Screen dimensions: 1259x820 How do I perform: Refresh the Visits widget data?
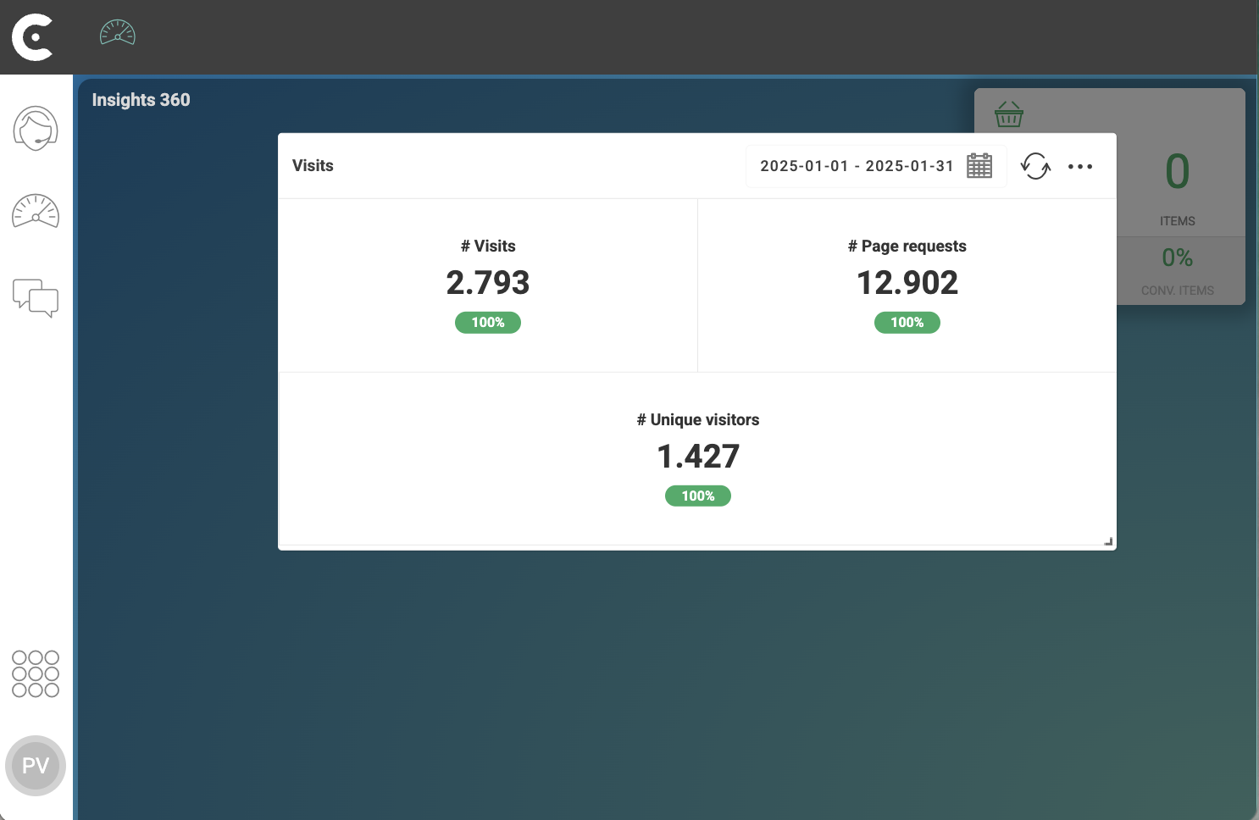[1035, 166]
